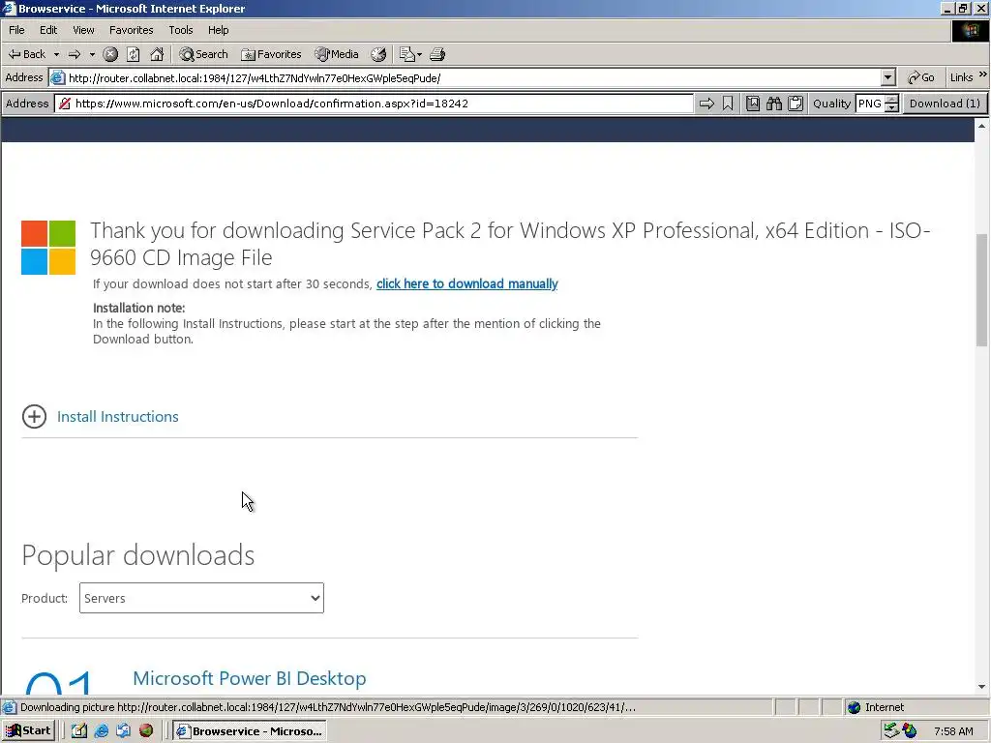Open the Favorites menu
Image resolution: width=991 pixels, height=743 pixels.
132,30
